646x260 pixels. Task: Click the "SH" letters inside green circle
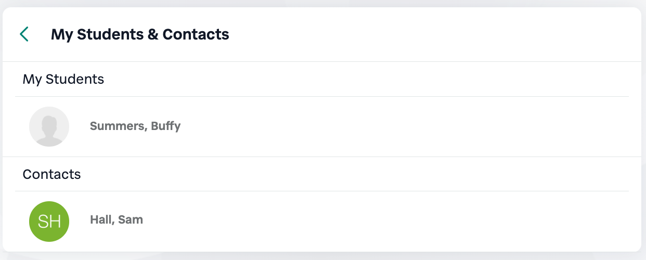click(x=49, y=222)
